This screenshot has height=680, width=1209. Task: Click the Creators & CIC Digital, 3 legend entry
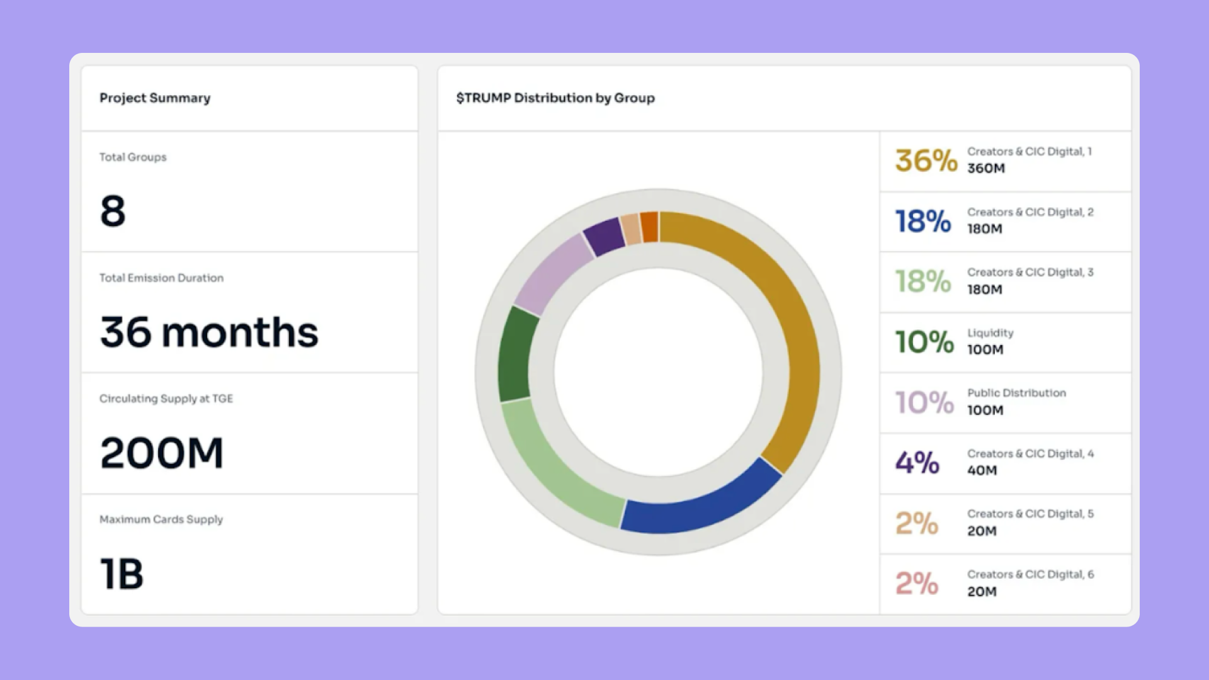tap(1005, 281)
